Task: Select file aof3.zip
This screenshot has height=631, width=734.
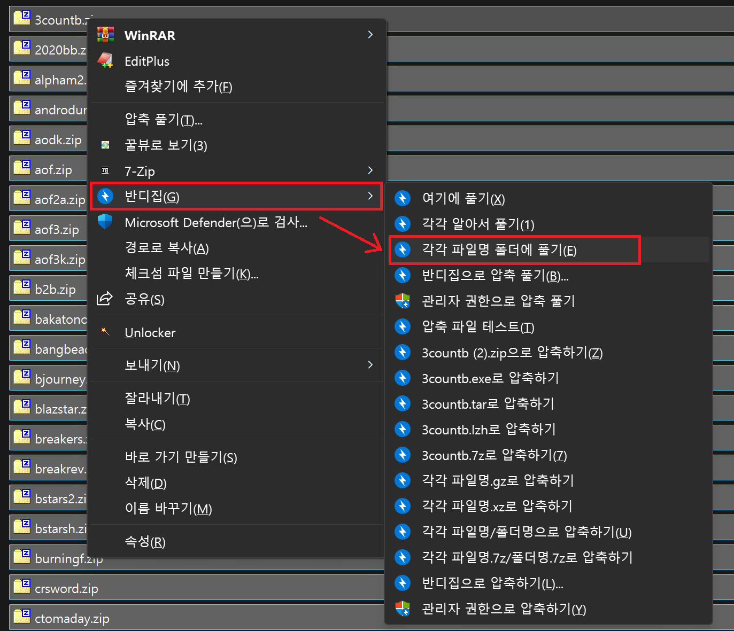Action: click(57, 230)
